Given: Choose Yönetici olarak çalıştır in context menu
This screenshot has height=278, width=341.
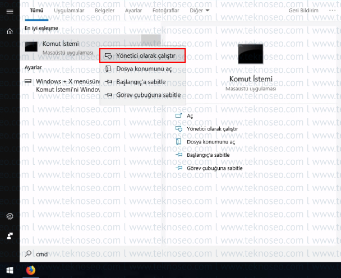Looking at the screenshot, I should point(142,55).
